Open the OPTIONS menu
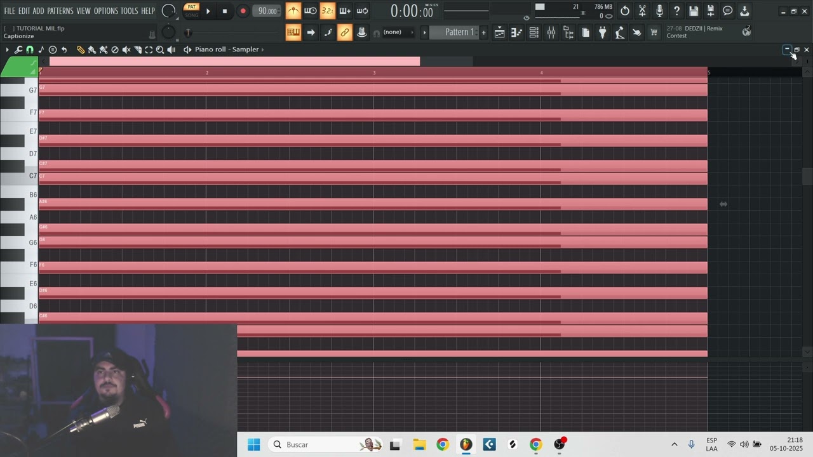Screen dimensions: 813x457 point(106,11)
